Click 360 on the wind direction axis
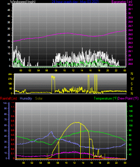The width and height of the screenshot is (140, 167). pyautogui.click(x=10, y=74)
